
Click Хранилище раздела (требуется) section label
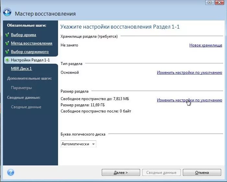click(89, 36)
